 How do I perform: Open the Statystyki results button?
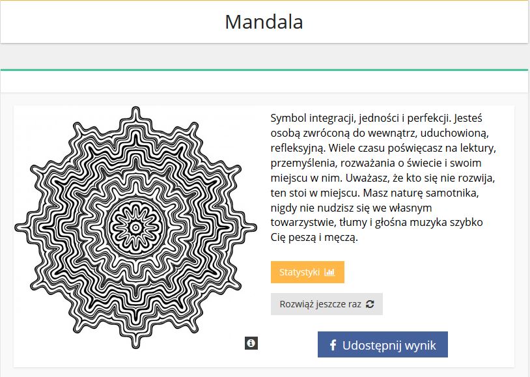click(307, 272)
